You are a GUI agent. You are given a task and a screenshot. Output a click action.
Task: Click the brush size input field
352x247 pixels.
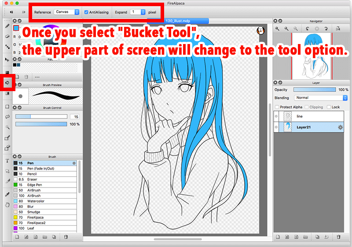tap(74, 116)
